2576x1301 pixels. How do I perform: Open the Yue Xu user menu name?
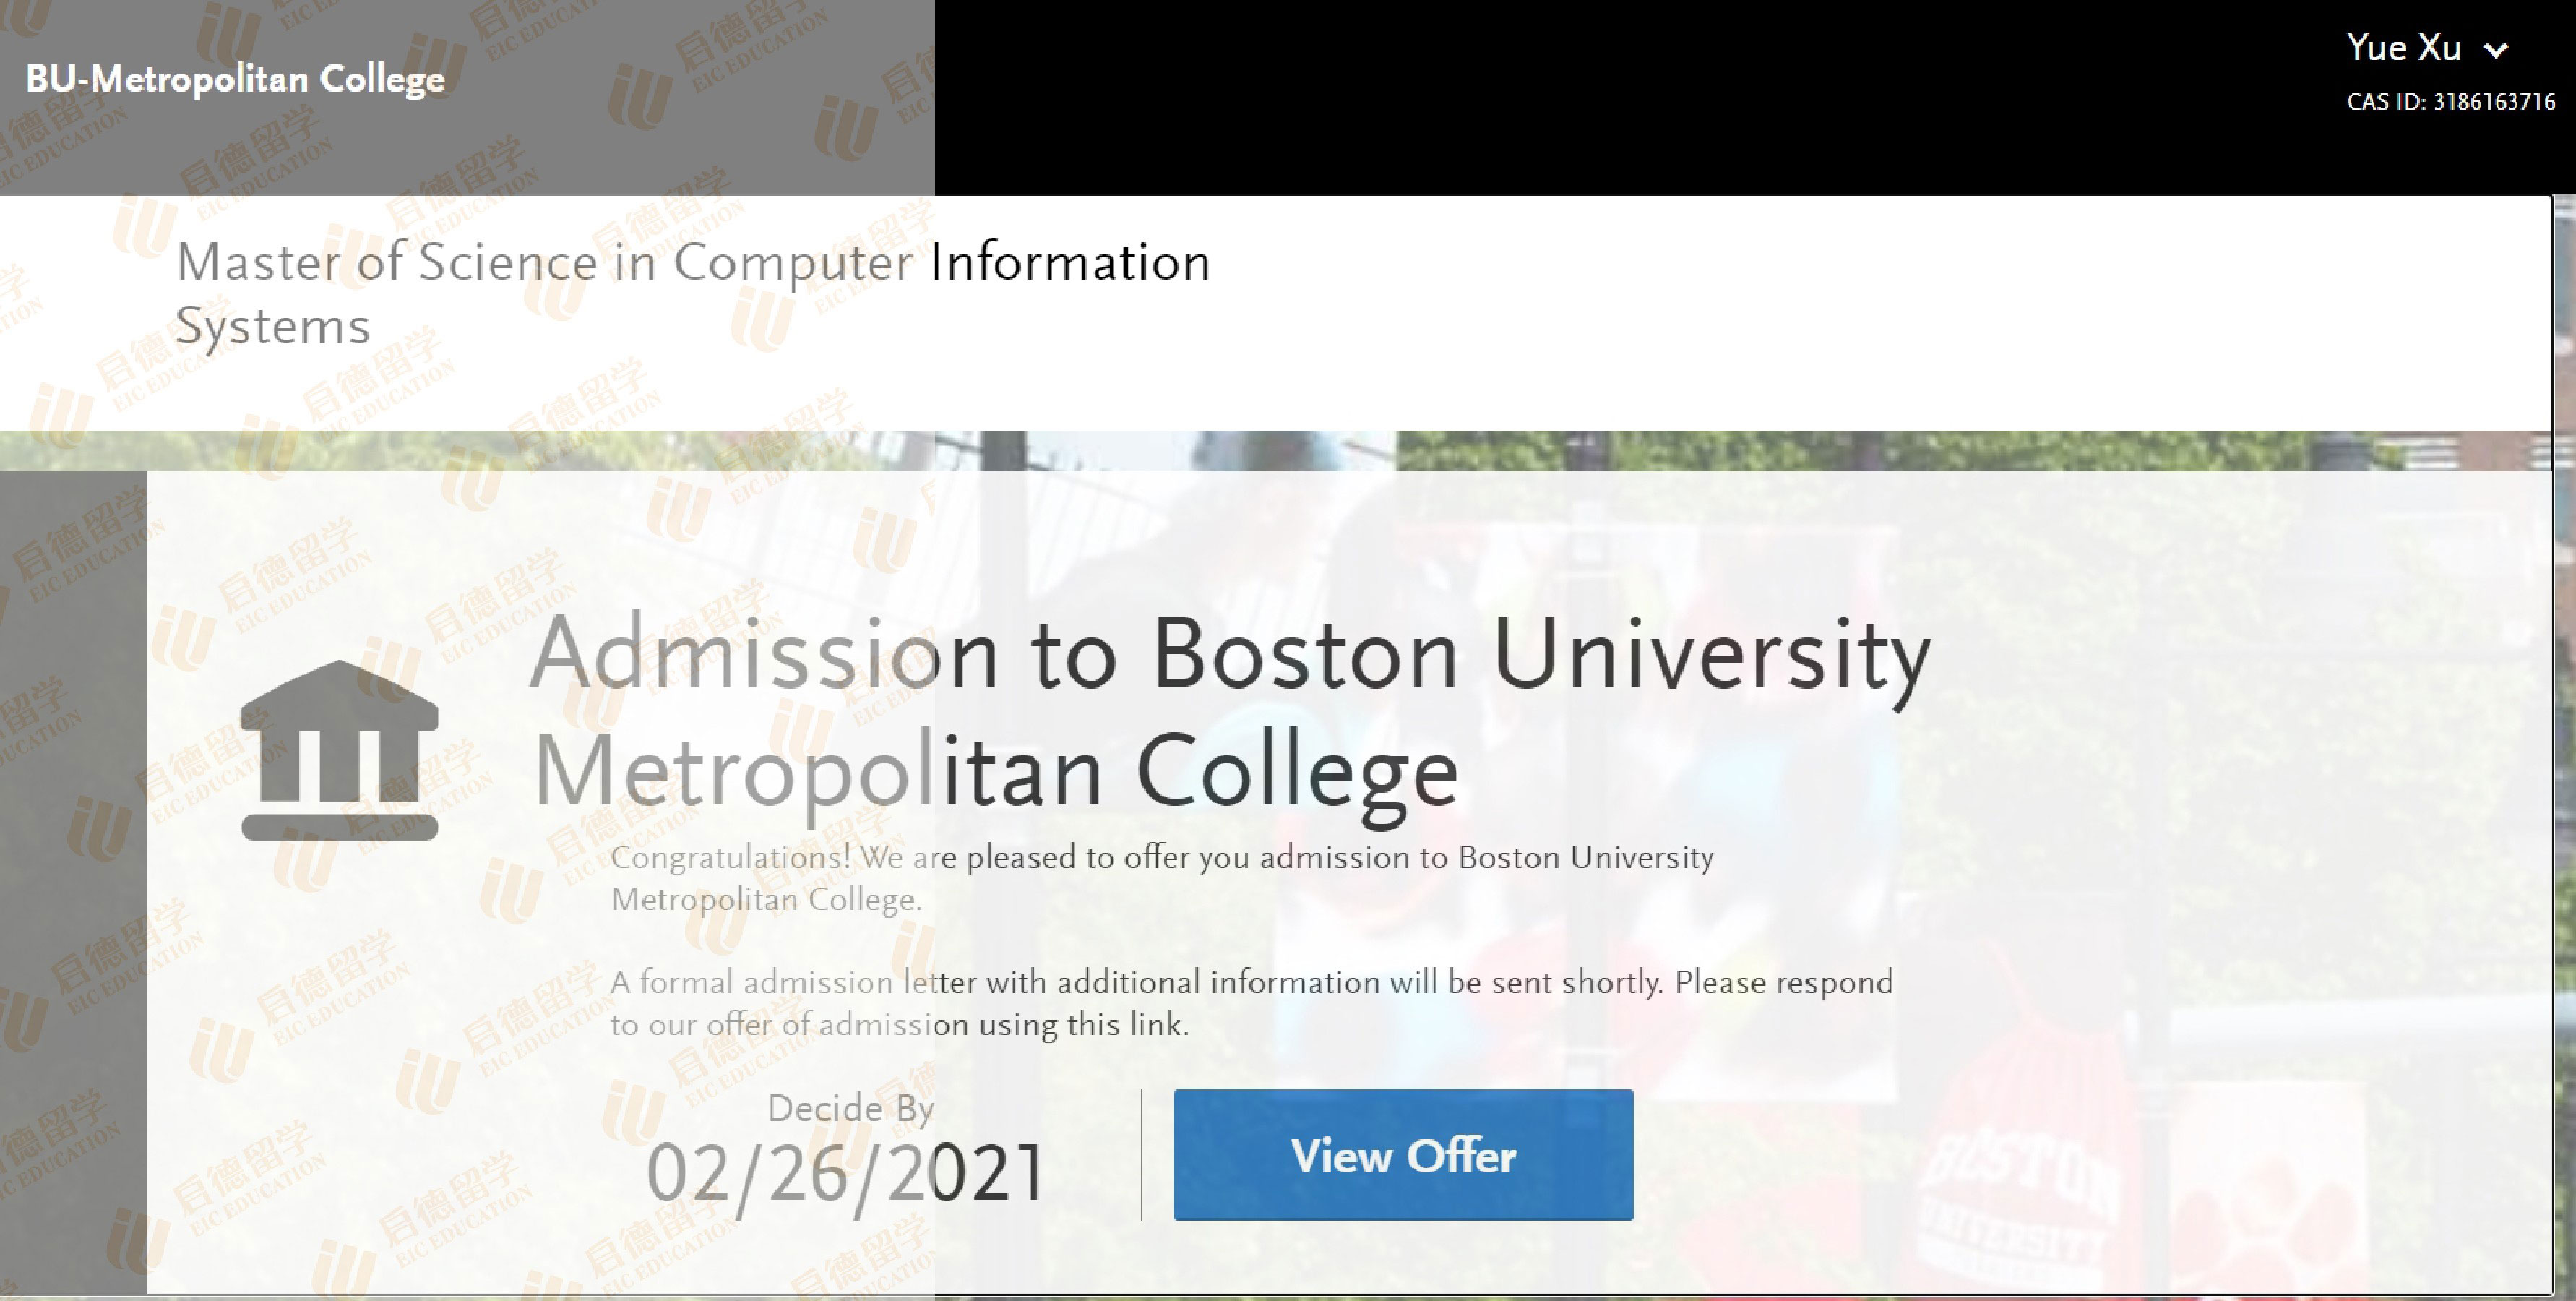(2403, 48)
